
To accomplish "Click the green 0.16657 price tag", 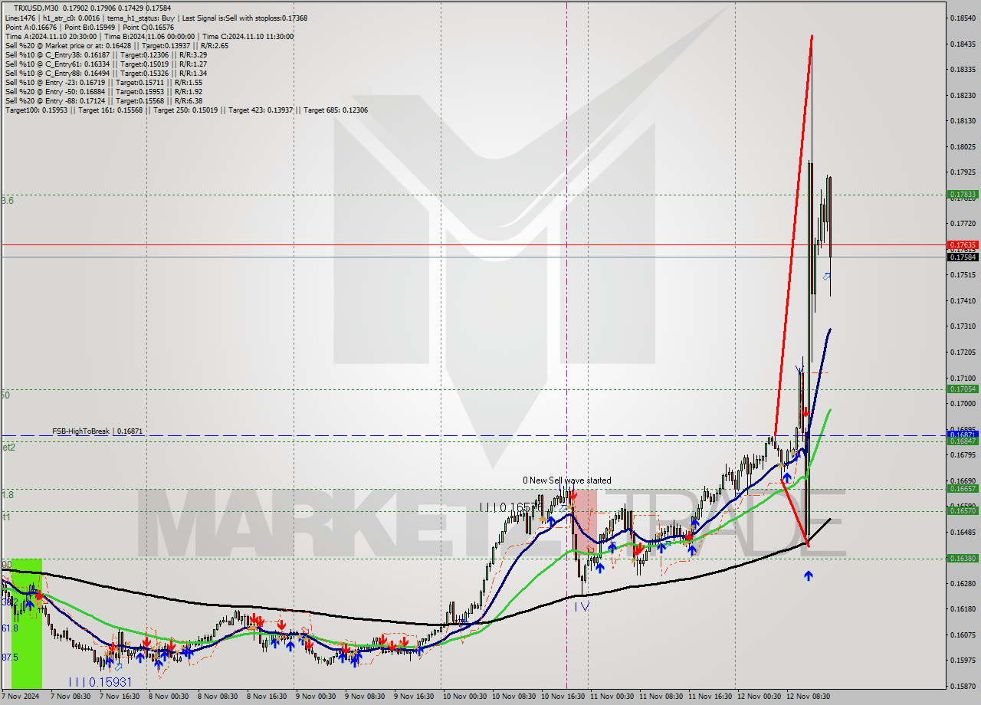I will (963, 488).
